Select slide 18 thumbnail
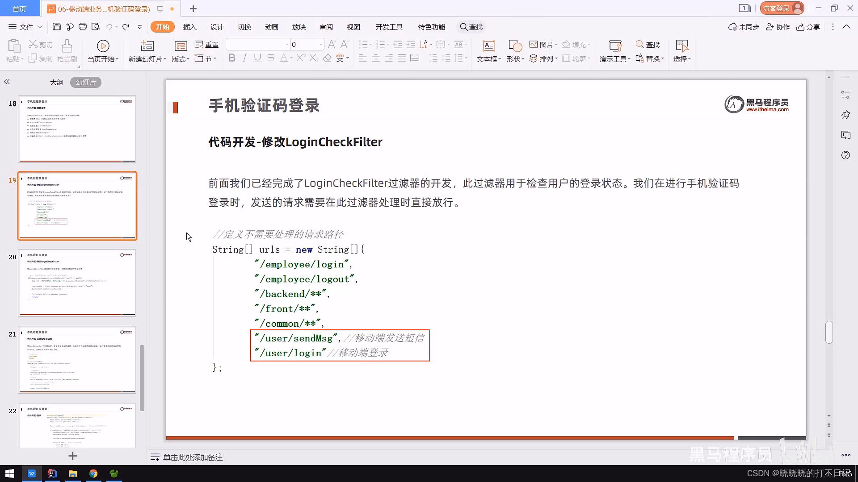Image resolution: width=858 pixels, height=482 pixels. click(x=77, y=129)
